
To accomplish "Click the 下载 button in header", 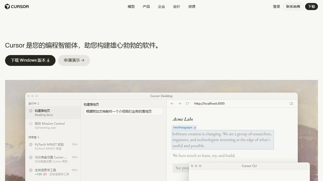I will tap(311, 7).
